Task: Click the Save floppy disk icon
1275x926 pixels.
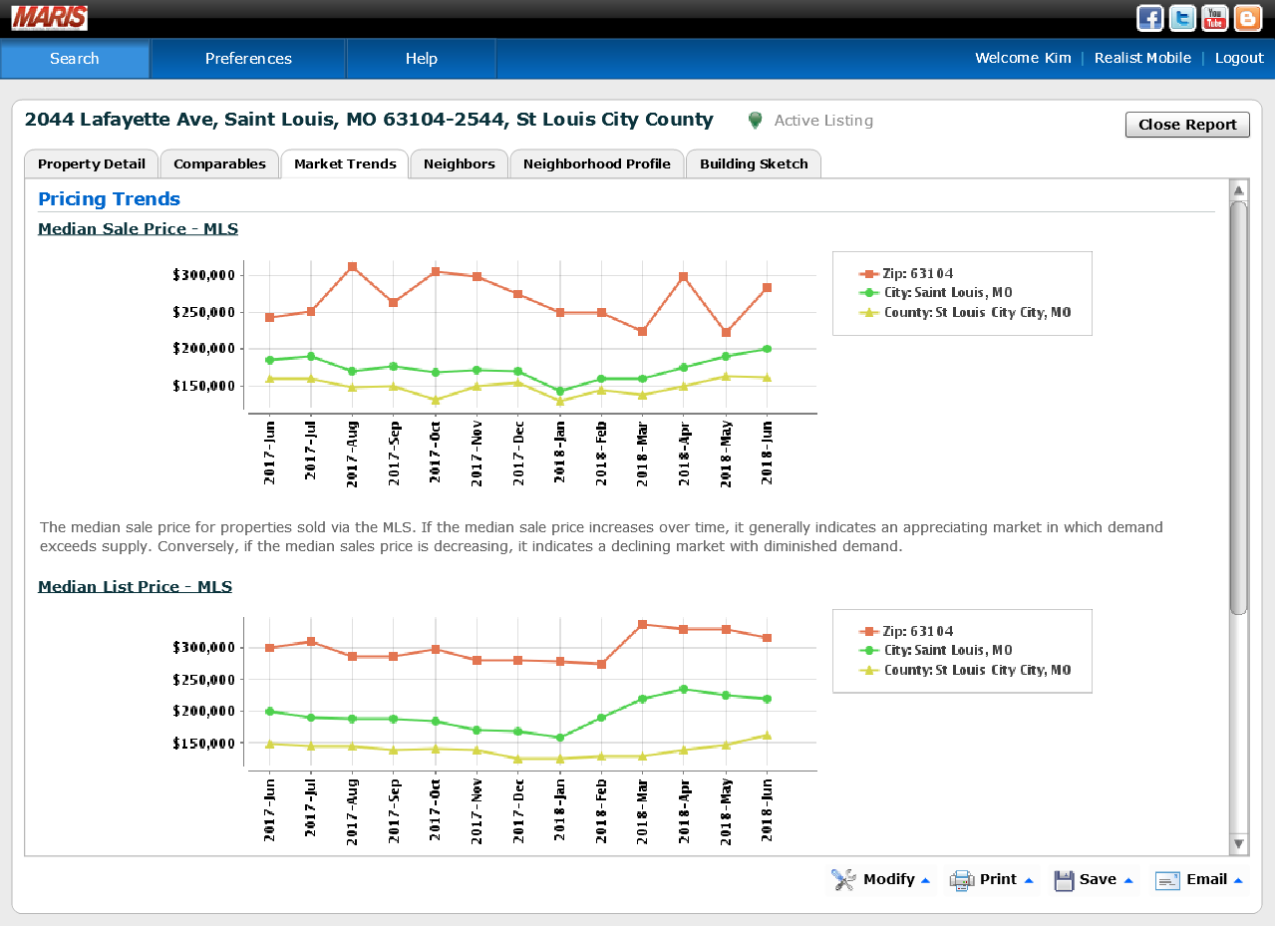Action: tap(1064, 879)
